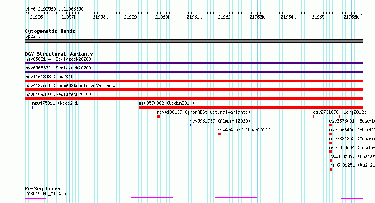Click the 21959k ruler position

coord(131,17)
